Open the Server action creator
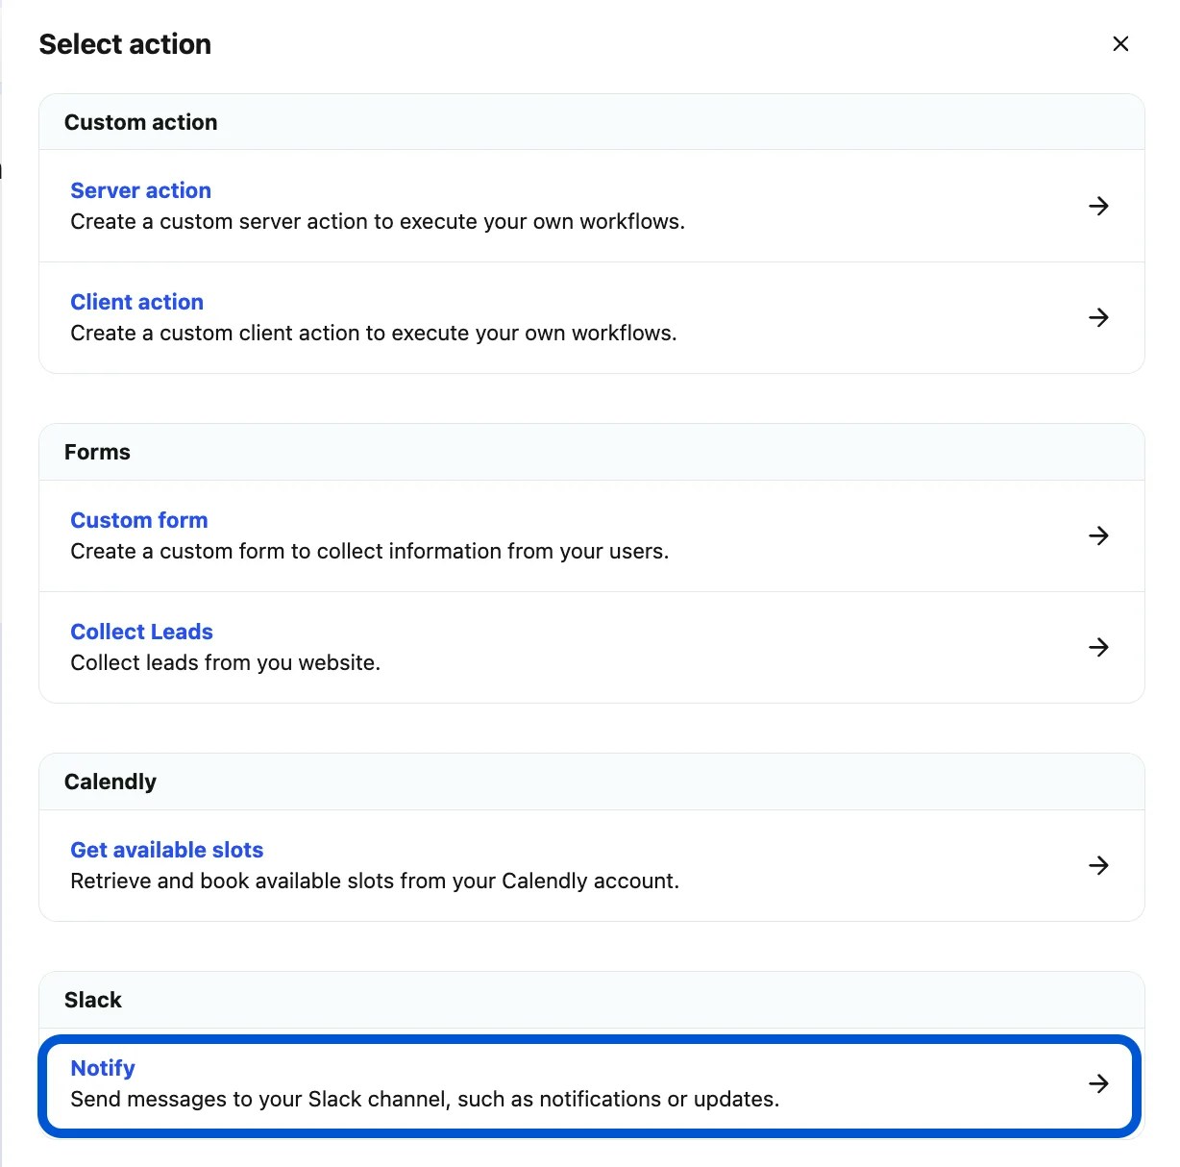 click(x=140, y=190)
